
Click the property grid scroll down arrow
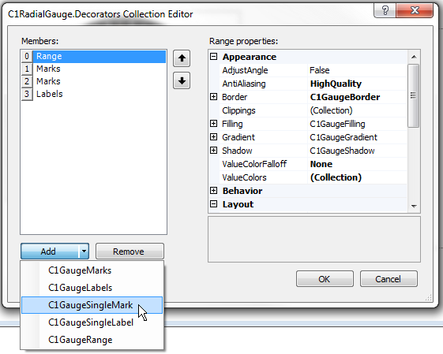pos(414,207)
